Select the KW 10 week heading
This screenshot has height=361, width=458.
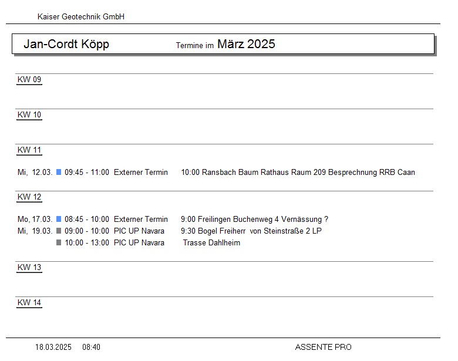coord(29,115)
